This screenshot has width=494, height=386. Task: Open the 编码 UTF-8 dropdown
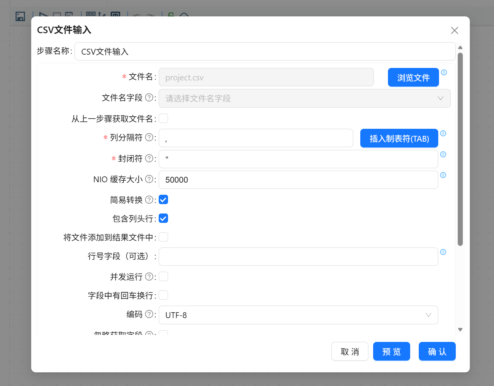298,315
